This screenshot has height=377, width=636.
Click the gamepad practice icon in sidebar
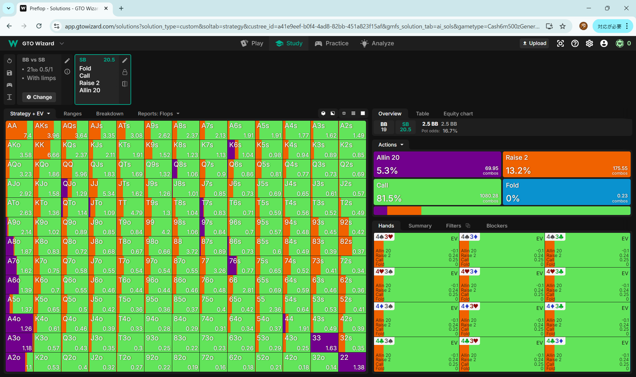click(9, 85)
